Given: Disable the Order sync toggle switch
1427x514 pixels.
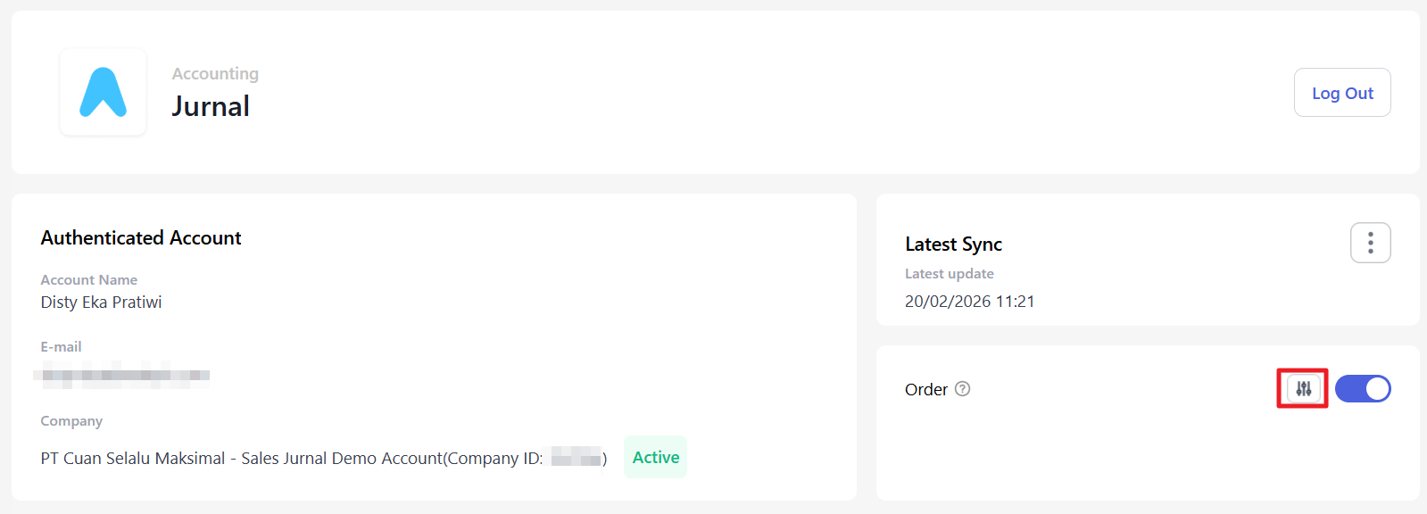Looking at the screenshot, I should tap(1363, 389).
